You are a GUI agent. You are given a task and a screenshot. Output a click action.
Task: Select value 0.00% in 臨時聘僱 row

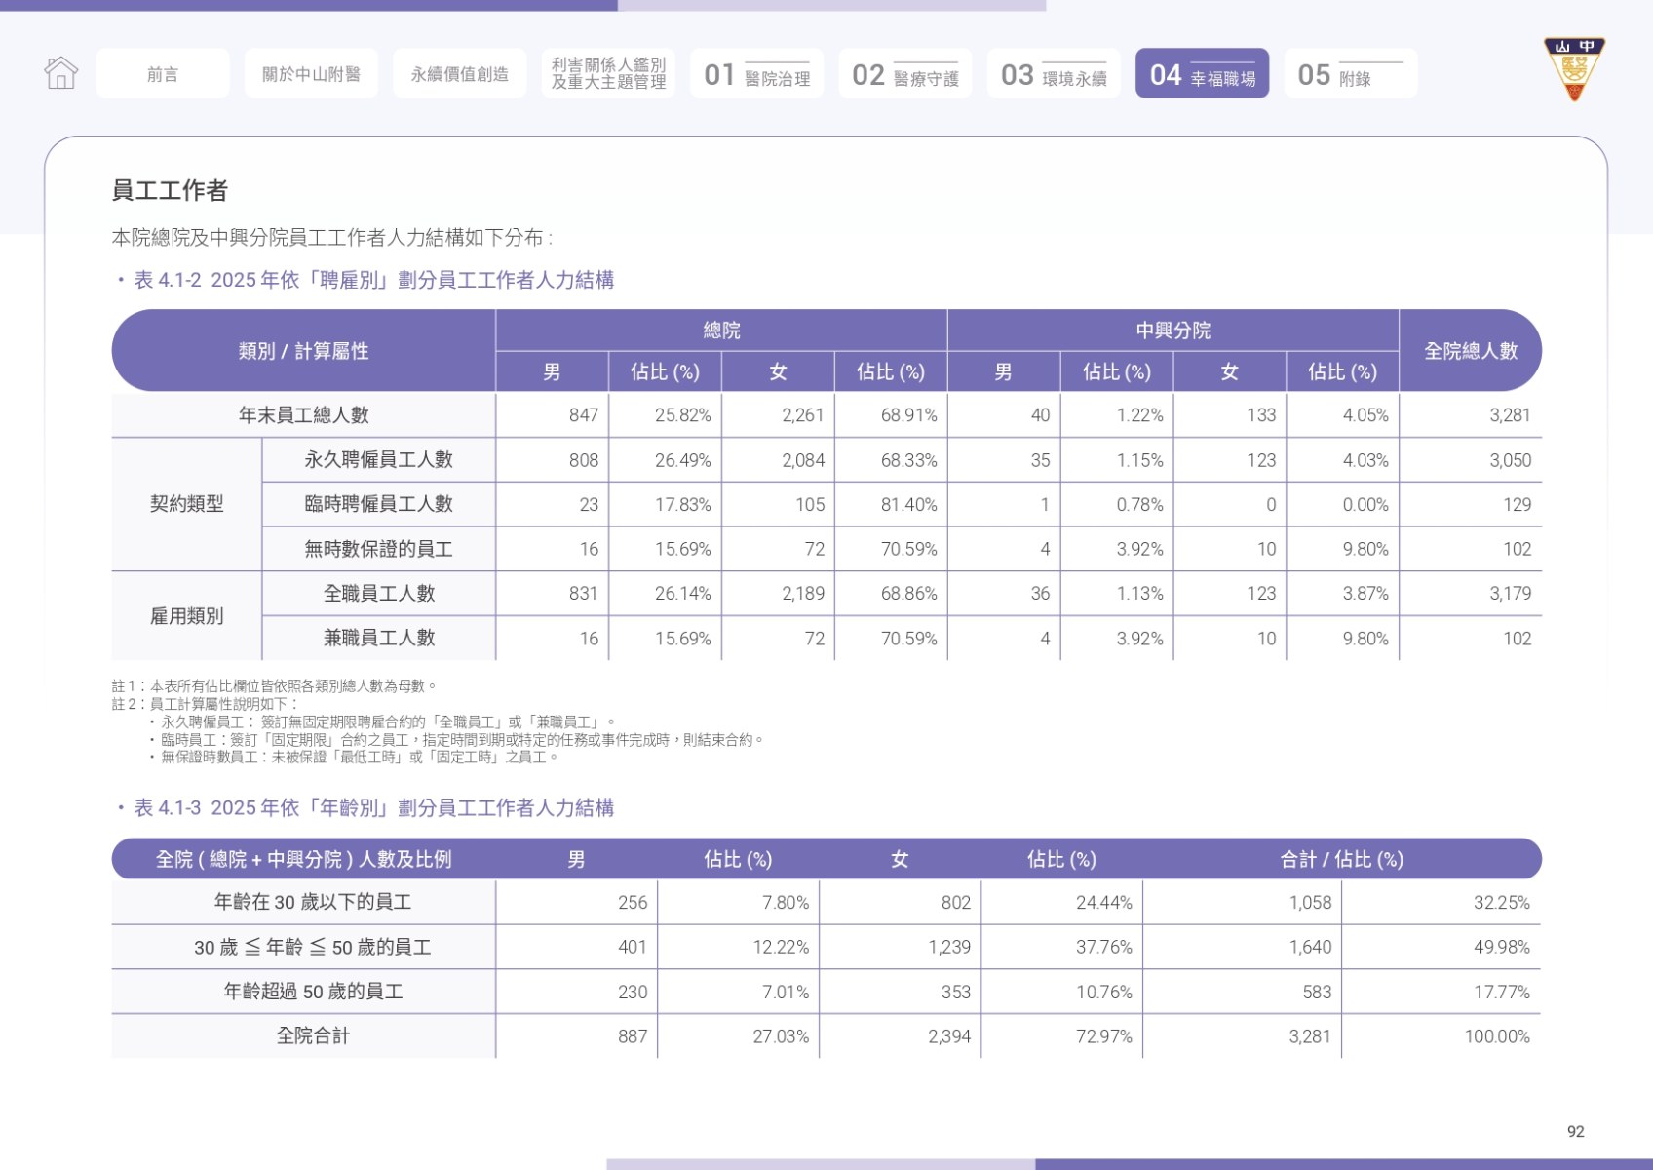(x=1365, y=505)
